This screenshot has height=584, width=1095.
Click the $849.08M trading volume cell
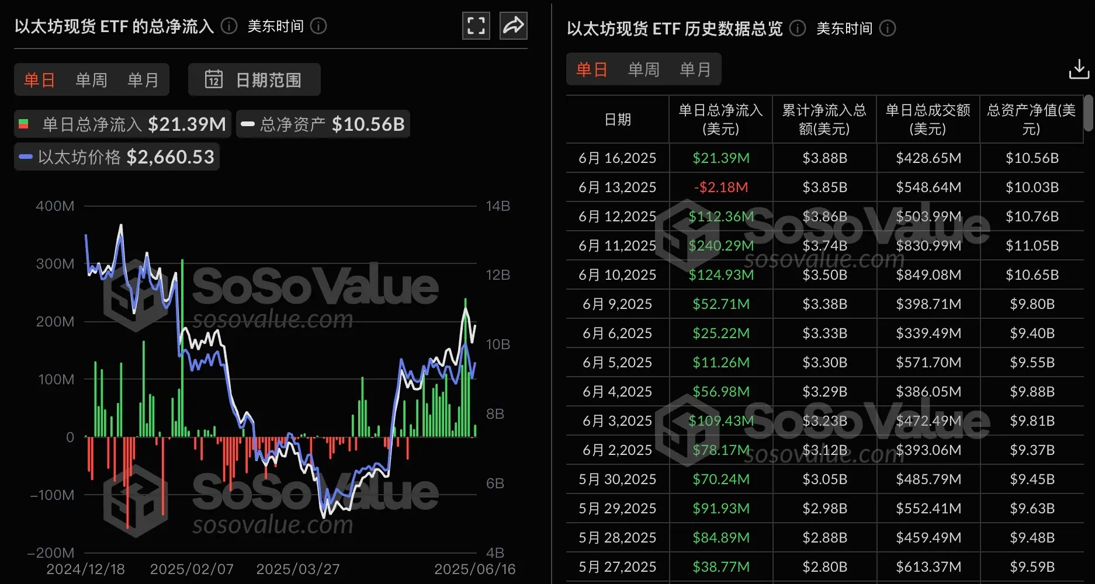pyautogui.click(x=928, y=274)
